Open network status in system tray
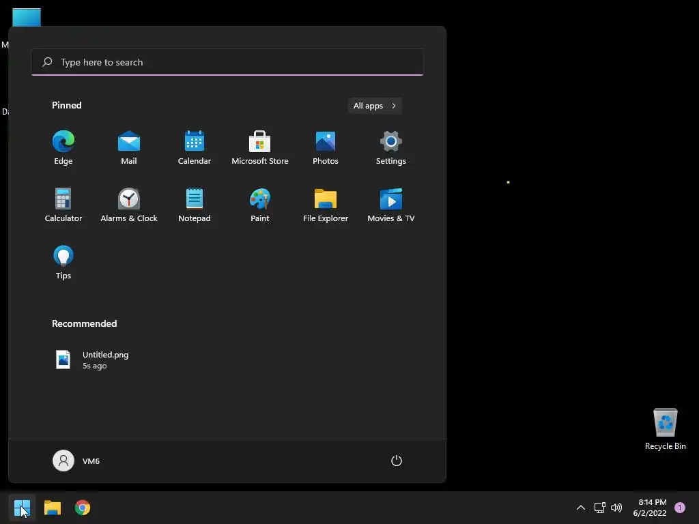 [599, 508]
